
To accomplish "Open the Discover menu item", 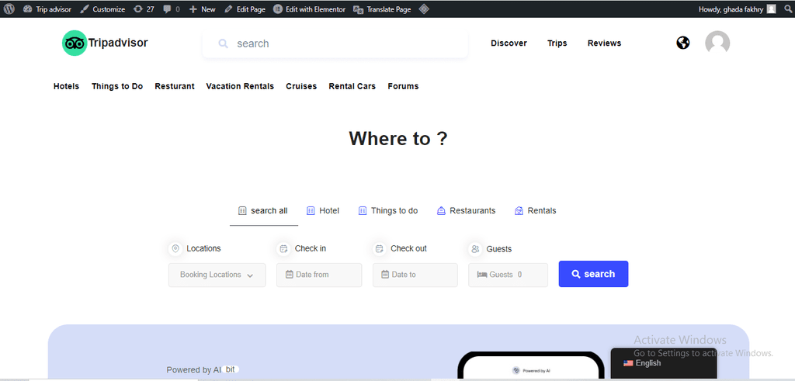I will 509,43.
